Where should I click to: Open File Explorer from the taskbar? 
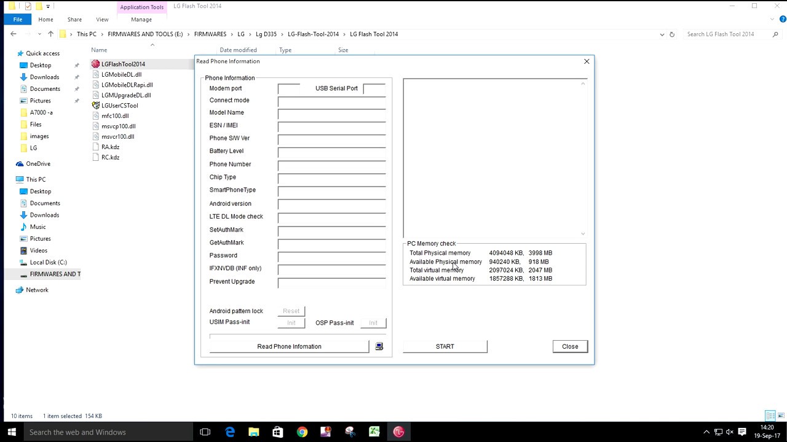tap(253, 432)
